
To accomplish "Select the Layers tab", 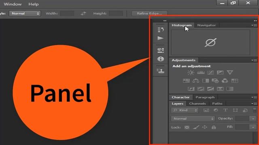I will (x=178, y=104).
